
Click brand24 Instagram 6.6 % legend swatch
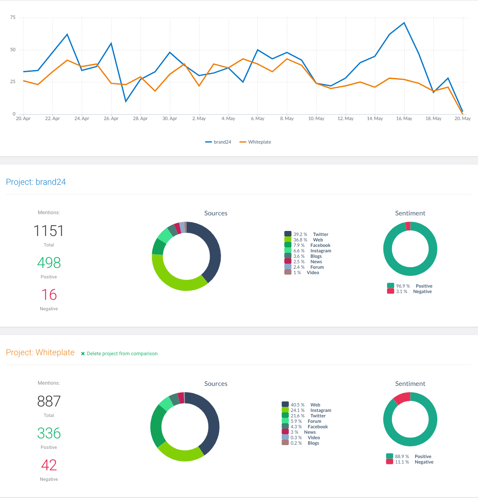288,250
